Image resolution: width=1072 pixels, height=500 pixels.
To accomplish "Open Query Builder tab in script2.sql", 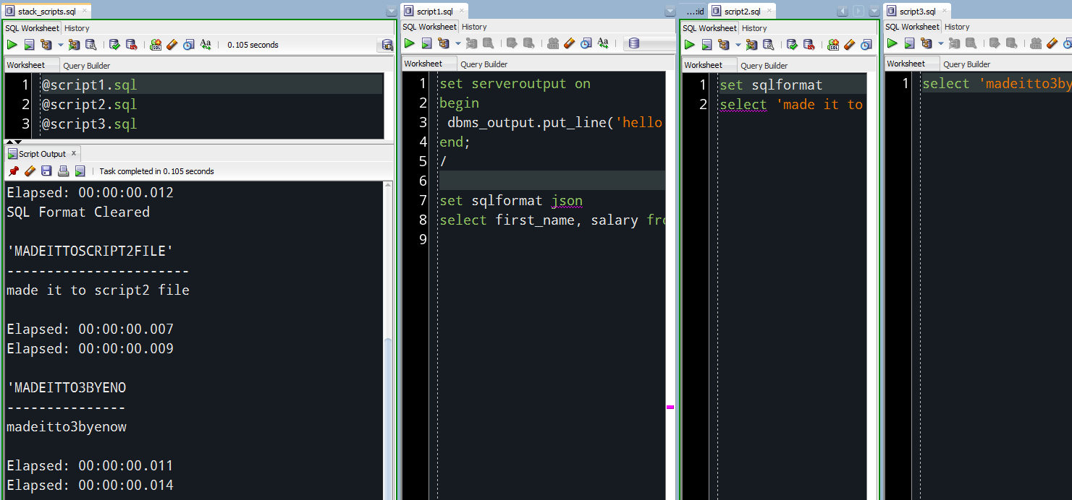I will [764, 65].
